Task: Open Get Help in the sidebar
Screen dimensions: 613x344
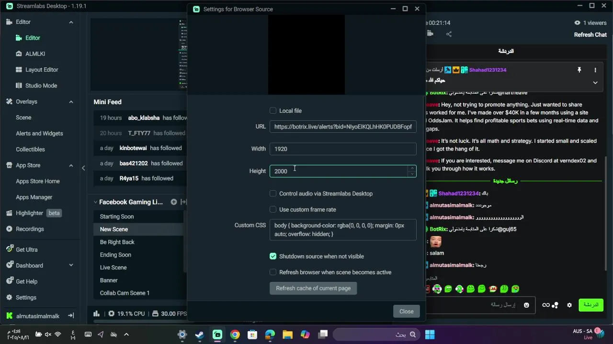Action: click(x=26, y=282)
